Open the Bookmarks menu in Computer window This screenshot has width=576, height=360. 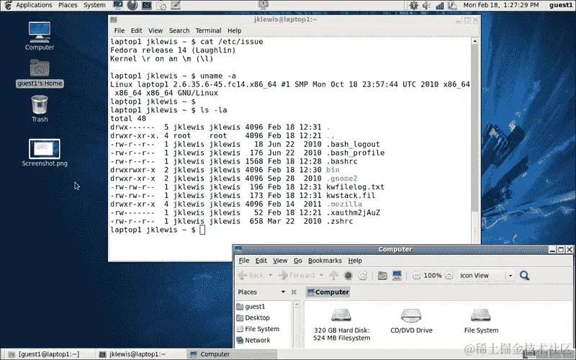pyautogui.click(x=325, y=261)
